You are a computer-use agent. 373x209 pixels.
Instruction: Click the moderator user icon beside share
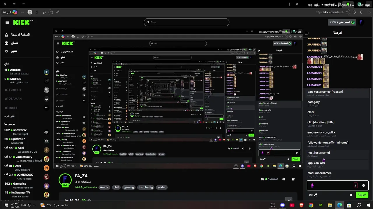click(293, 179)
